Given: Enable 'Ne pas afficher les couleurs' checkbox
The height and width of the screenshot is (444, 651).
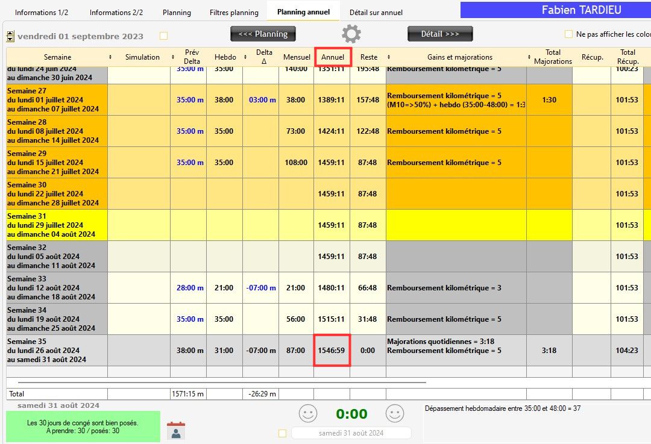Looking at the screenshot, I should coord(568,34).
